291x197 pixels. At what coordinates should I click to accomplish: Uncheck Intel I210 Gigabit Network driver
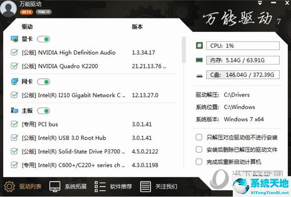(14, 95)
